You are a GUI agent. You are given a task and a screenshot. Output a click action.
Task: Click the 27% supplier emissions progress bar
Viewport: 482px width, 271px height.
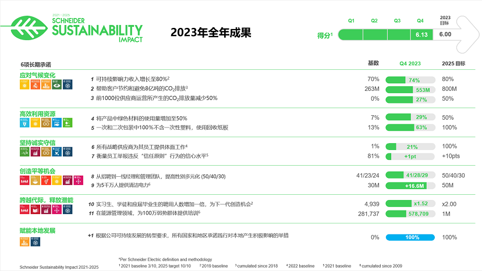click(x=410, y=99)
